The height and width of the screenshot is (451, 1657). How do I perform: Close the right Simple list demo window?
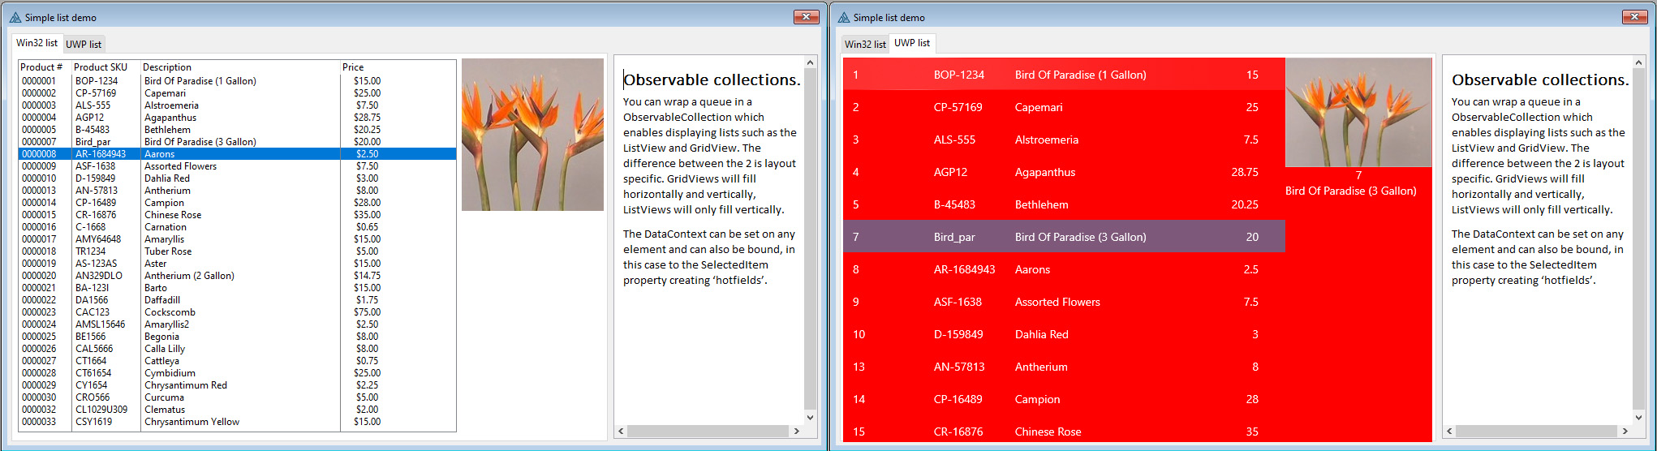coord(1634,17)
